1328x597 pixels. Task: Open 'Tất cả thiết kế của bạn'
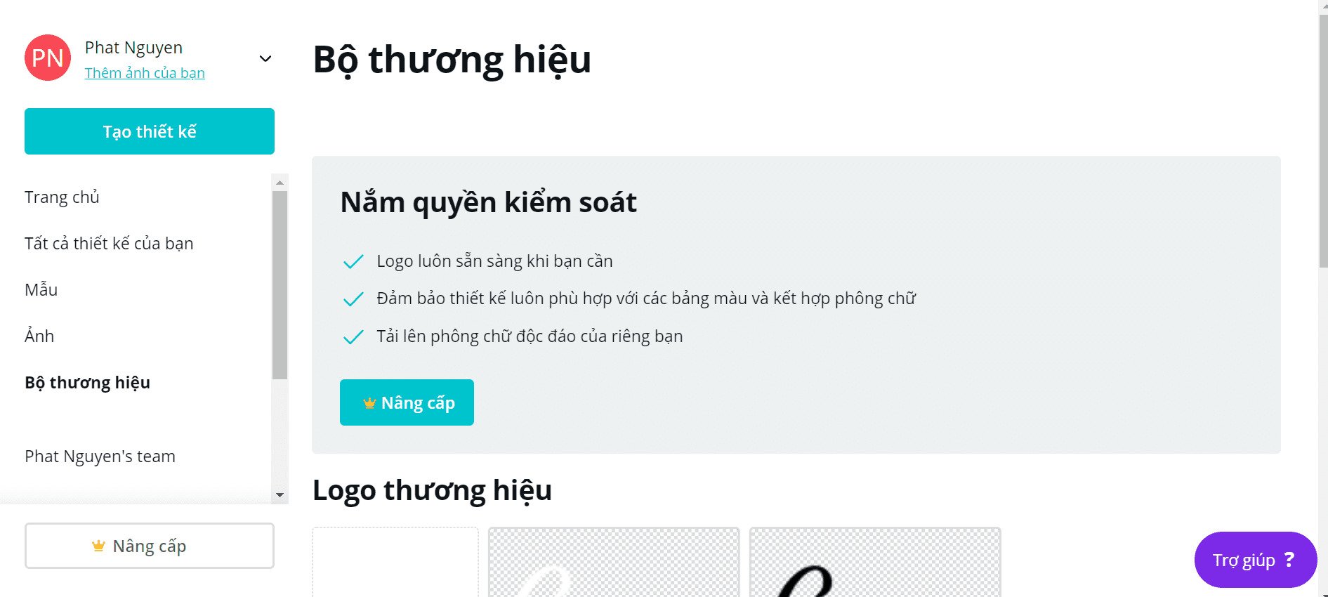[109, 244]
